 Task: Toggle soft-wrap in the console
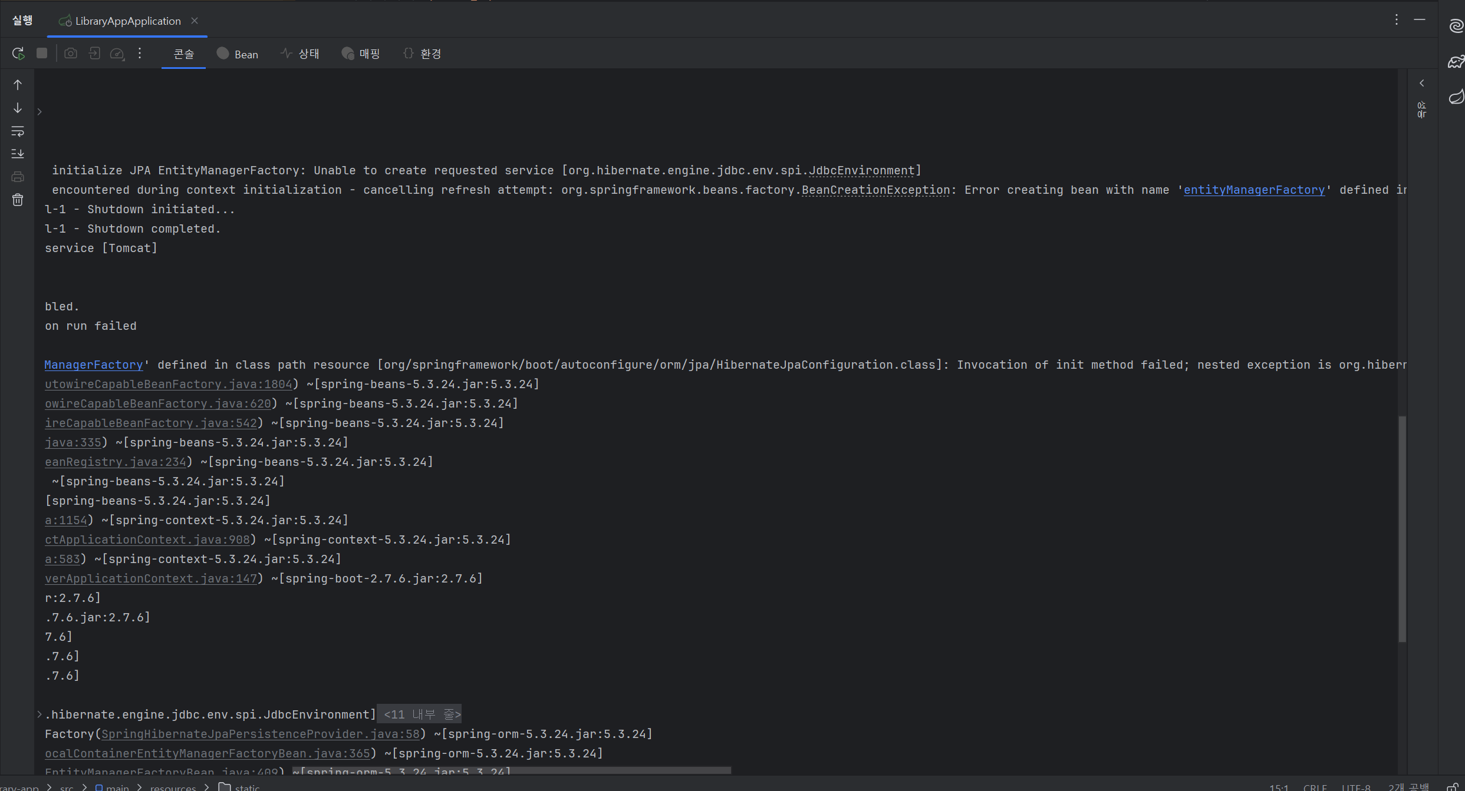click(18, 131)
